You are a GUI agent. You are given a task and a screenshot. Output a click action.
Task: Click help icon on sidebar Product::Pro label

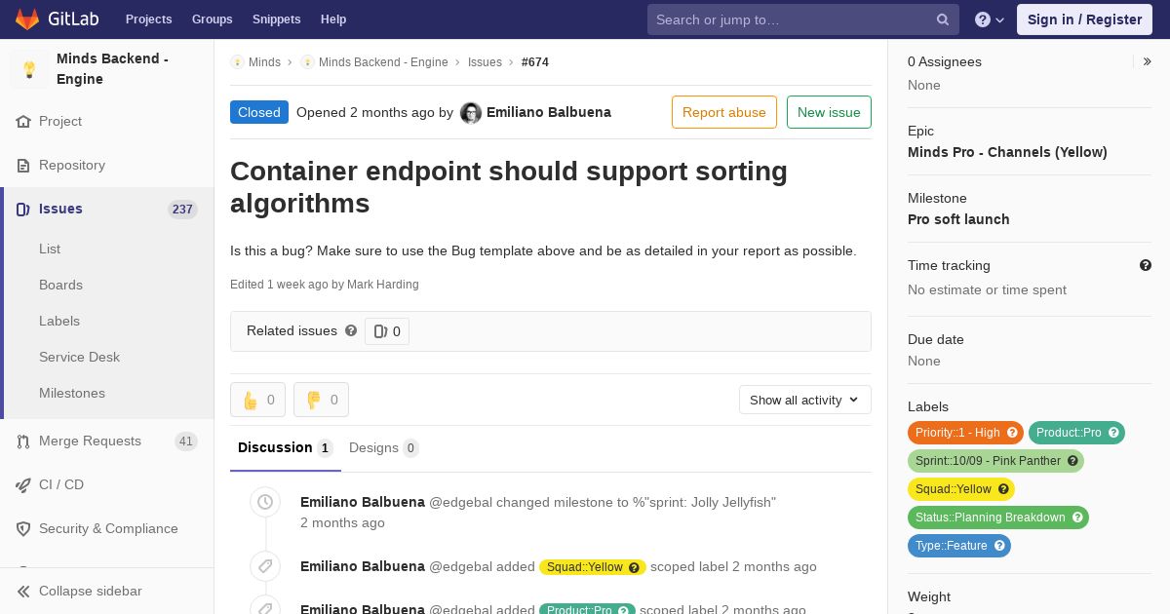[1113, 433]
